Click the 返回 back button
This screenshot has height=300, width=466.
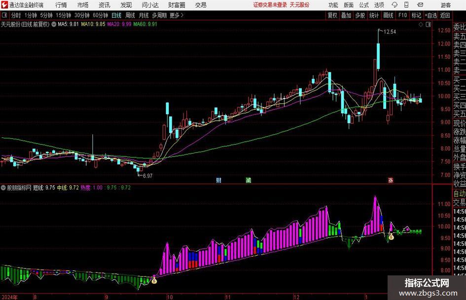pos(445,15)
